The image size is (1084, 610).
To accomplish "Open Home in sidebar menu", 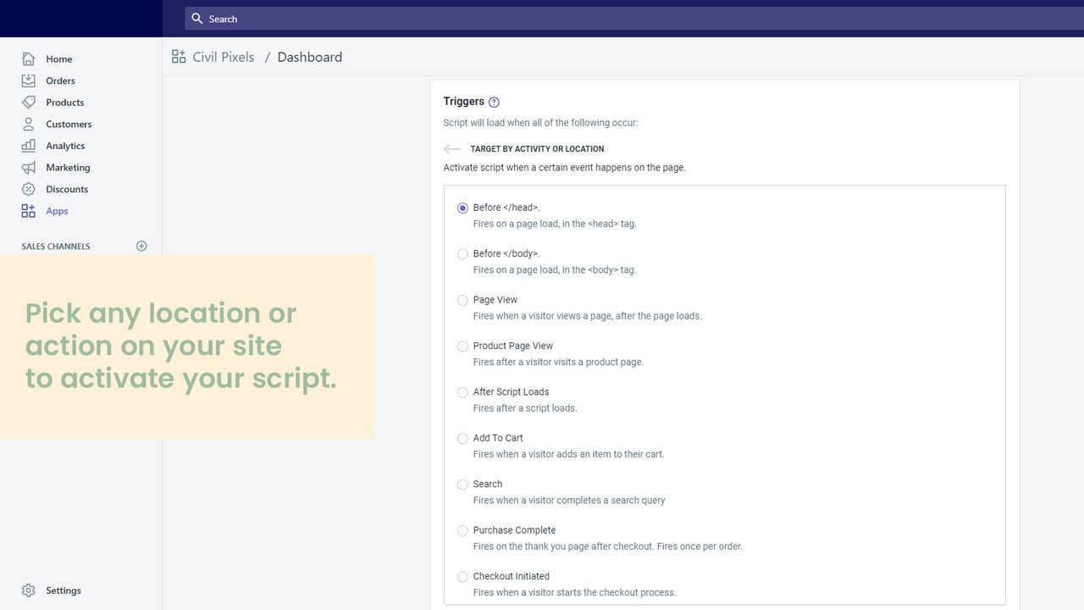I will click(59, 59).
